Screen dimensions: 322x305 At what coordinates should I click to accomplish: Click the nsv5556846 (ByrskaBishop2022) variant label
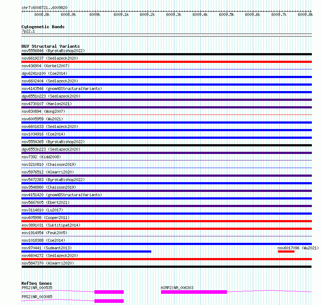pos(53,51)
